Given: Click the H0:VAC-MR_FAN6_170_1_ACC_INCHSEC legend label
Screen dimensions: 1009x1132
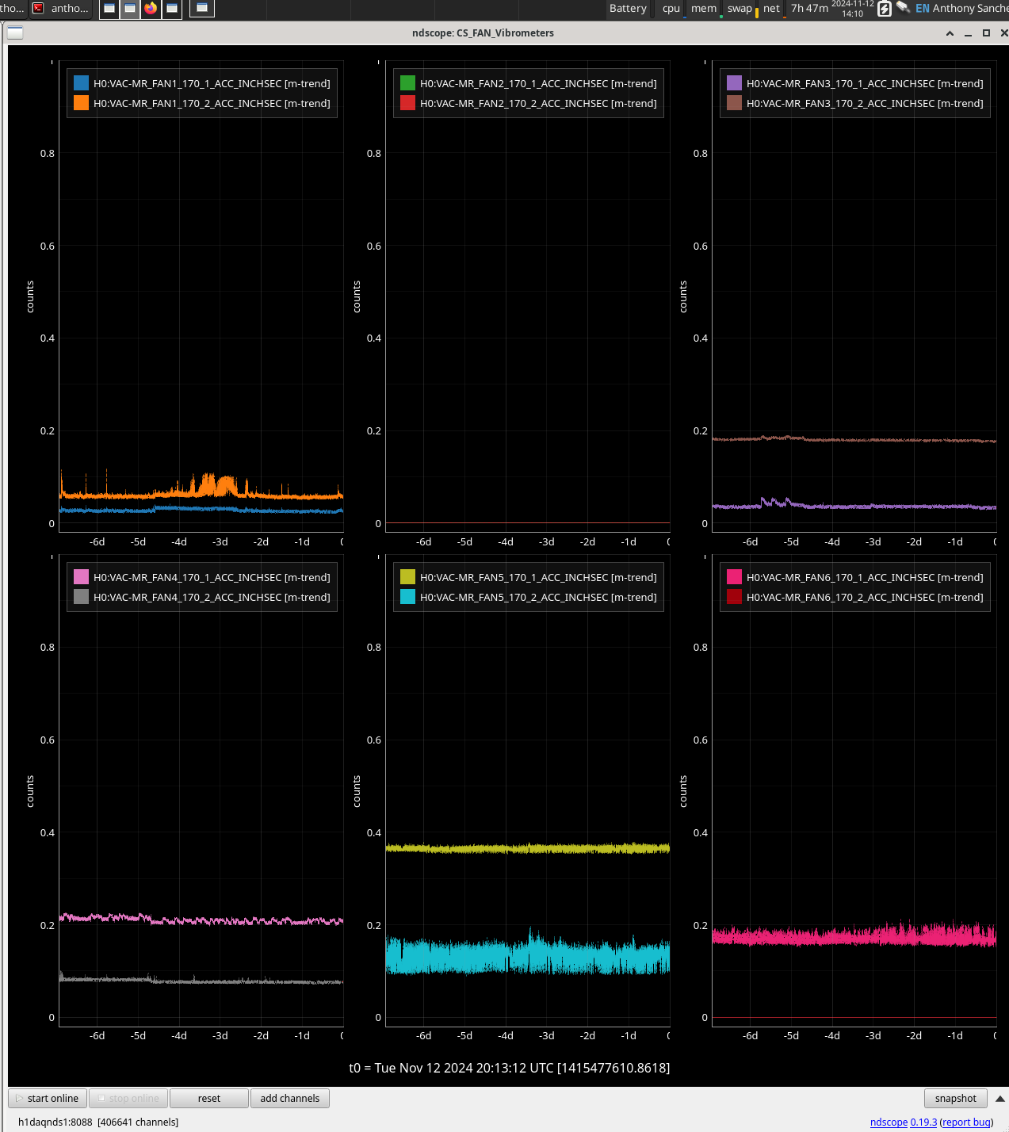Looking at the screenshot, I should coord(865,577).
